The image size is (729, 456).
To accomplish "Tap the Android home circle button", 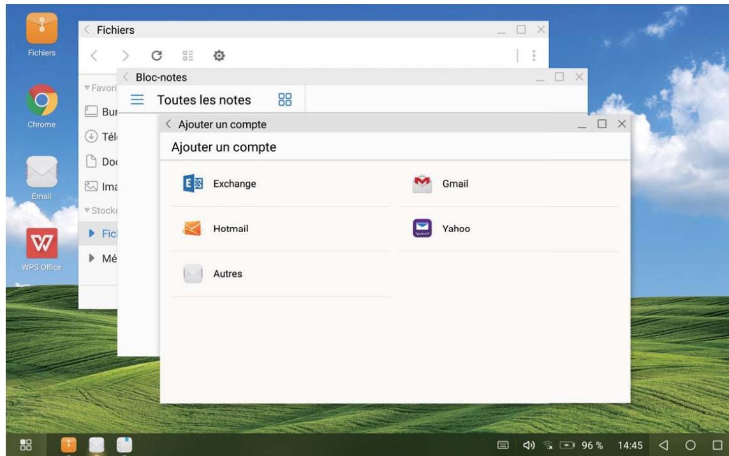I will [x=690, y=445].
